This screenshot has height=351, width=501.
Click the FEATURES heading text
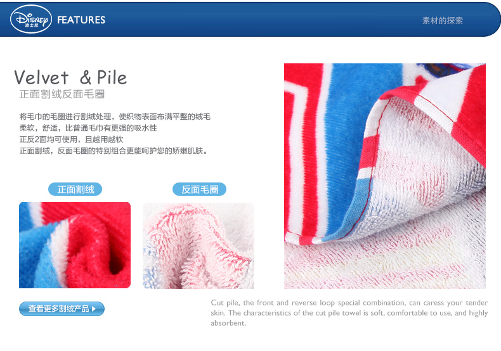click(x=81, y=20)
